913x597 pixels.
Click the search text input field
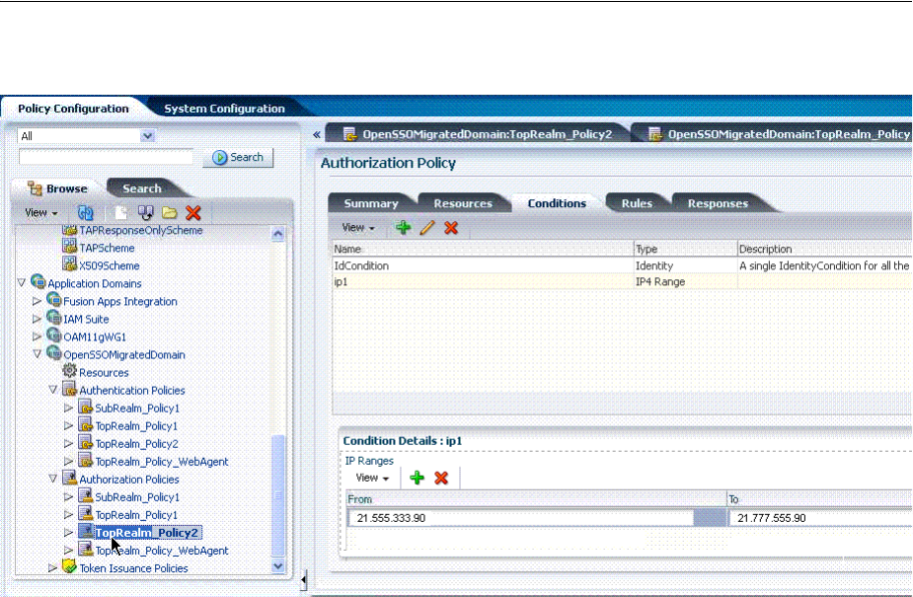coord(106,157)
